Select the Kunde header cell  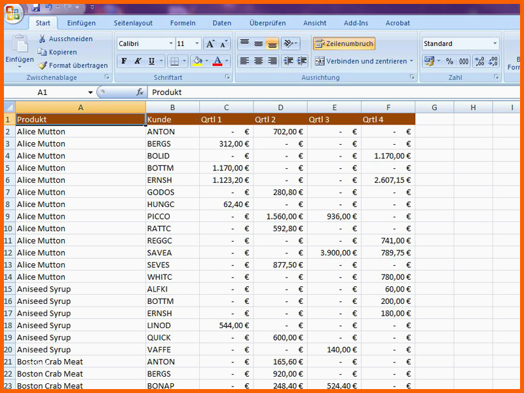point(172,120)
